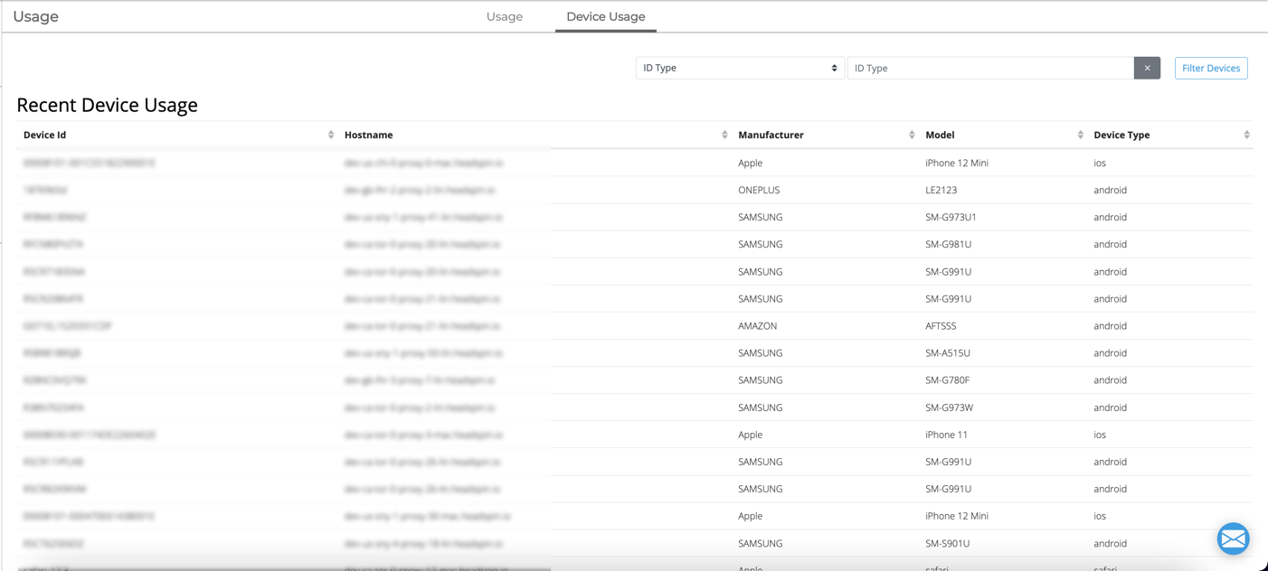Select the SM-G780F model cell
This screenshot has width=1268, height=571.
coord(947,379)
